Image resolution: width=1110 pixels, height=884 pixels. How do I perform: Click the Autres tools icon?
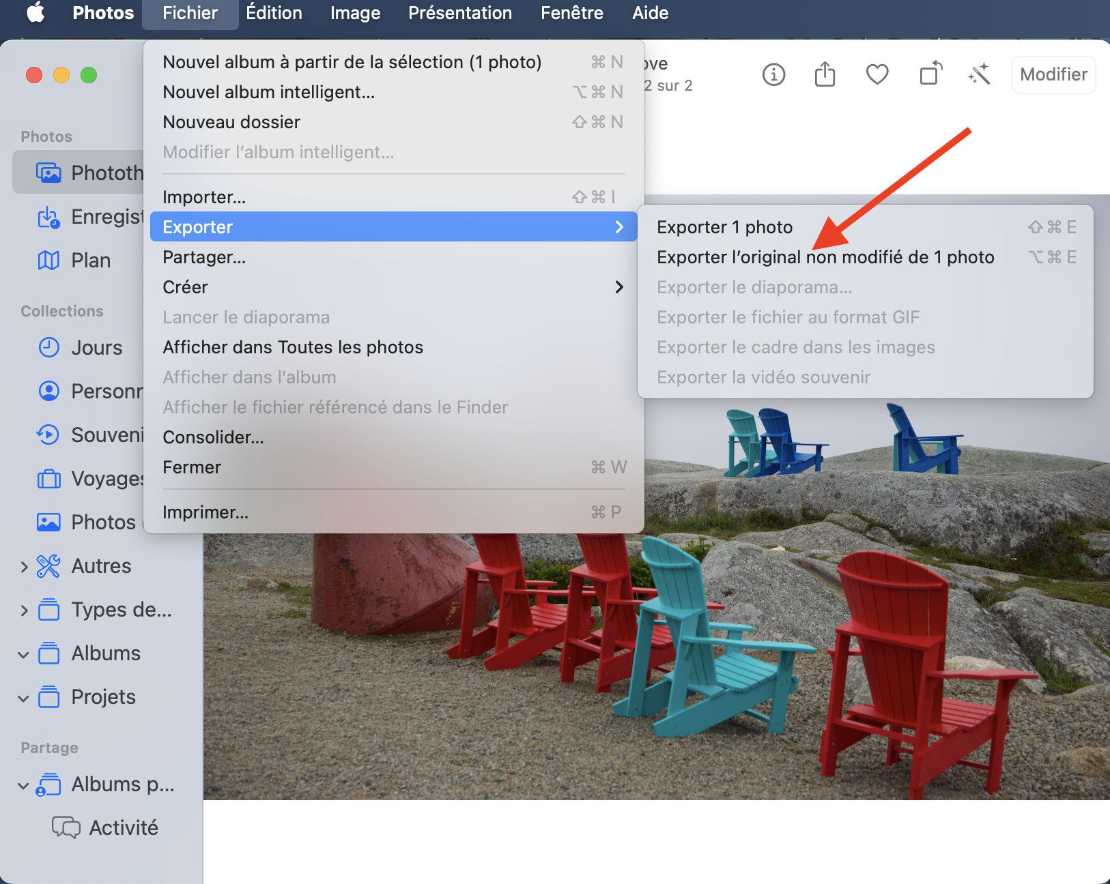[x=48, y=566]
